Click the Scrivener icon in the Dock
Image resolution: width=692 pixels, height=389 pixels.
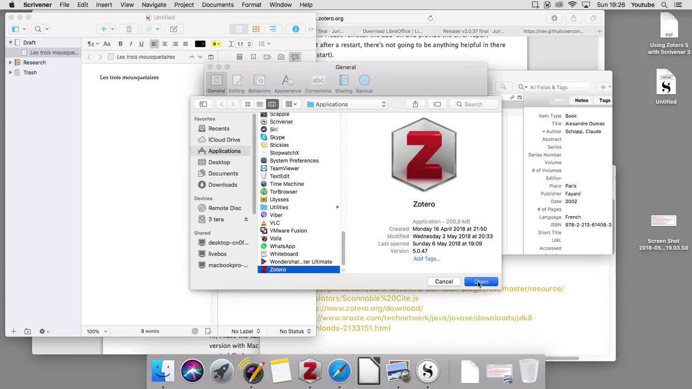tap(427, 371)
